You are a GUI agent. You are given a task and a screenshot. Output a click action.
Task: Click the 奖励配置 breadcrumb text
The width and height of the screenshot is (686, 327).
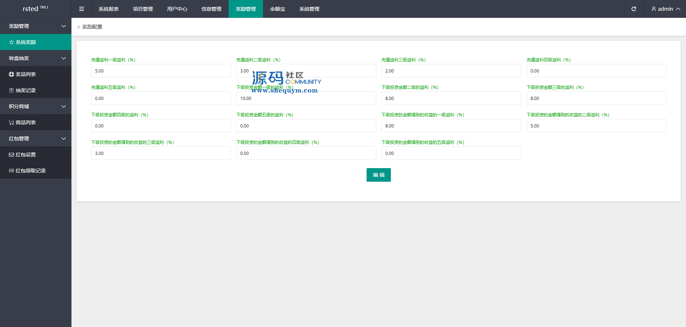point(92,27)
